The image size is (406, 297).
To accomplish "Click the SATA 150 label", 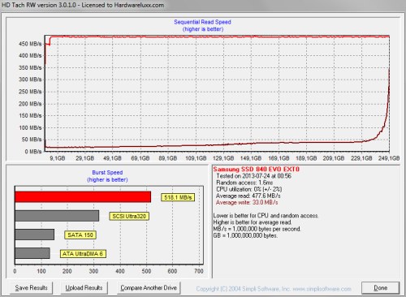I will [80, 235].
